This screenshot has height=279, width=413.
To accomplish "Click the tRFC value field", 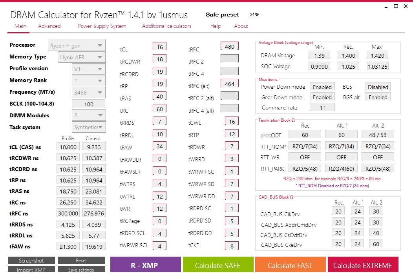I will pos(230,47).
